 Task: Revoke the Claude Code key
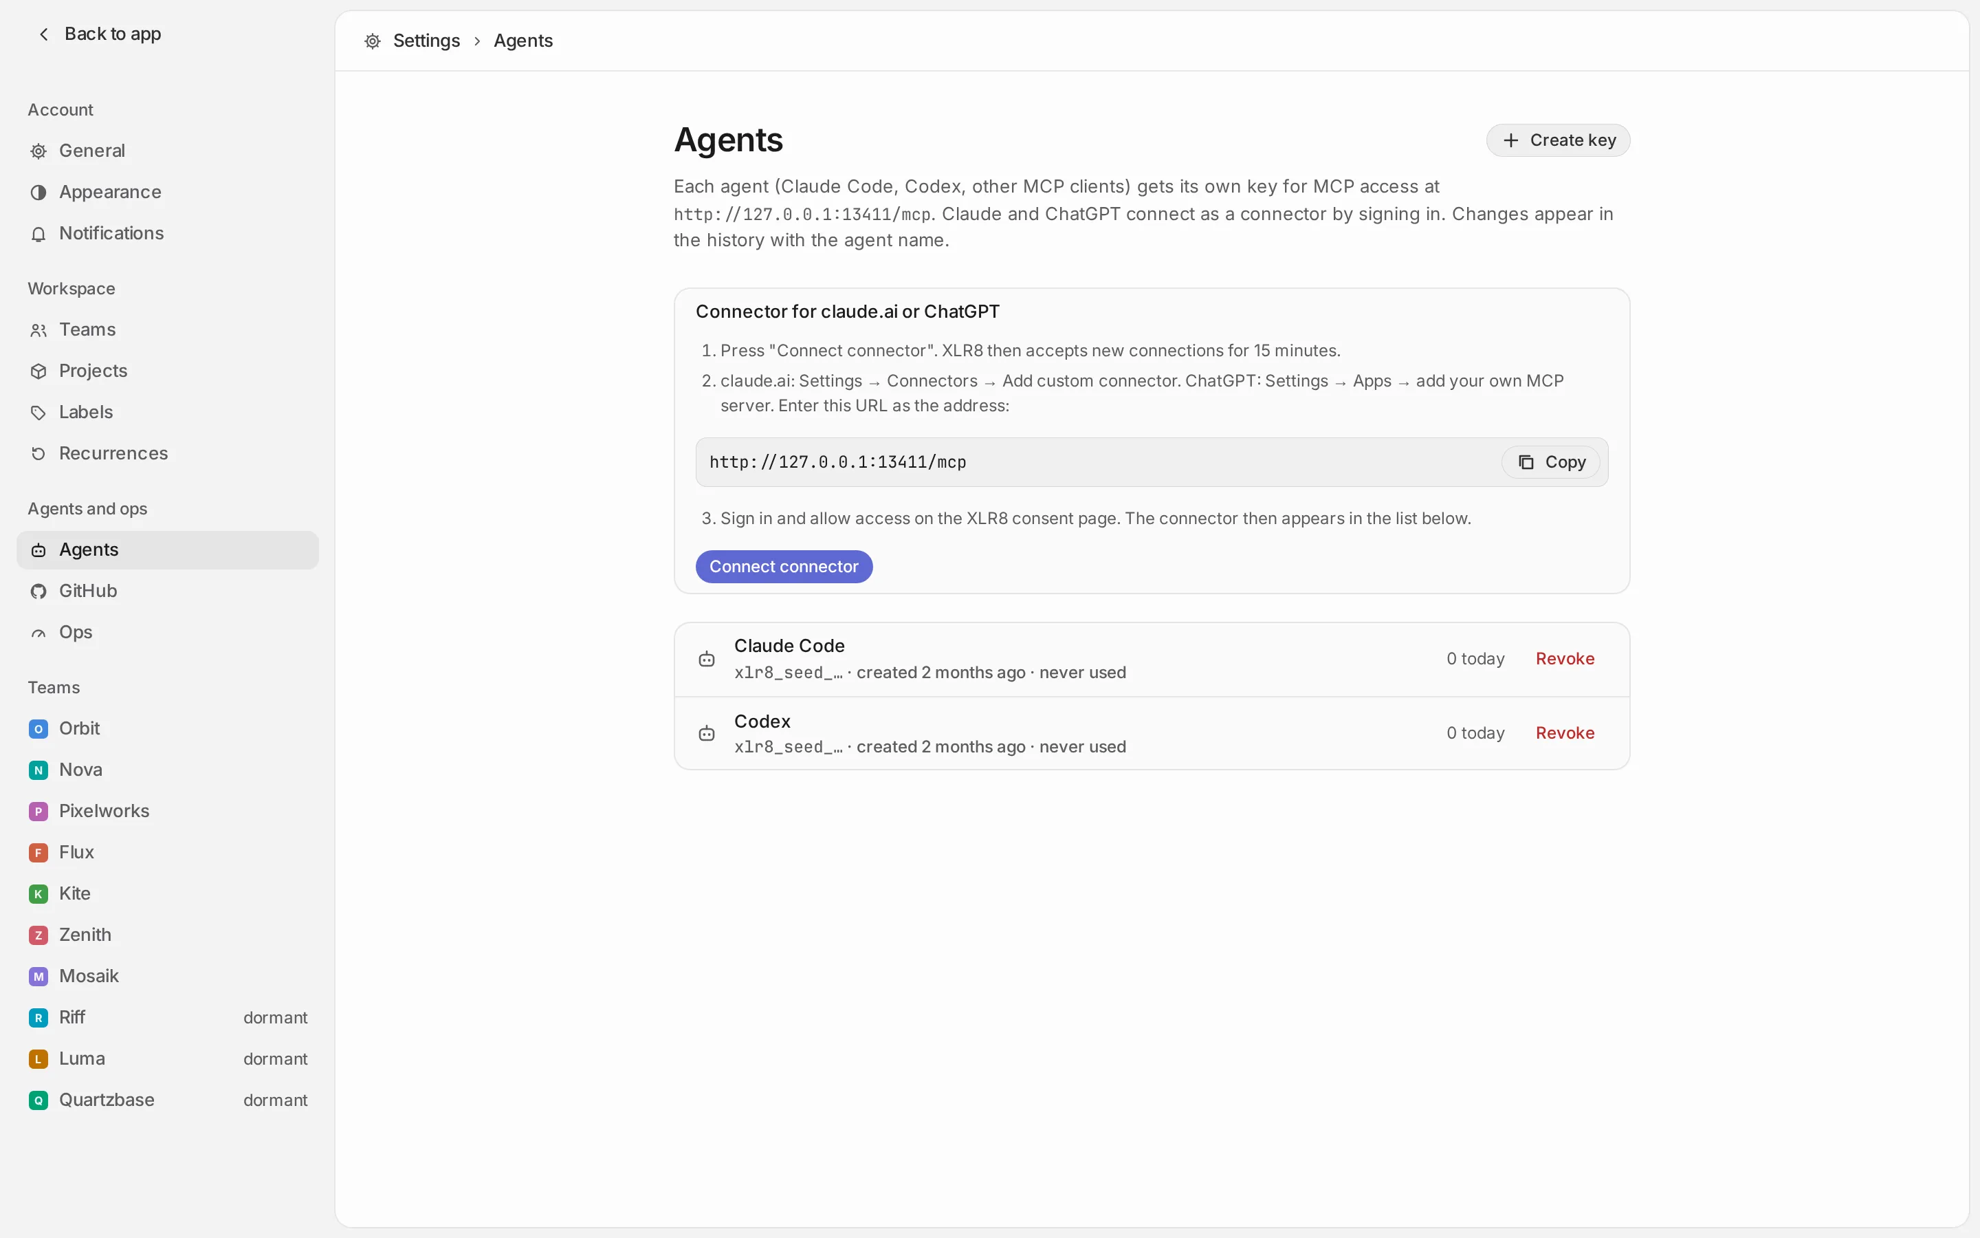click(x=1564, y=659)
